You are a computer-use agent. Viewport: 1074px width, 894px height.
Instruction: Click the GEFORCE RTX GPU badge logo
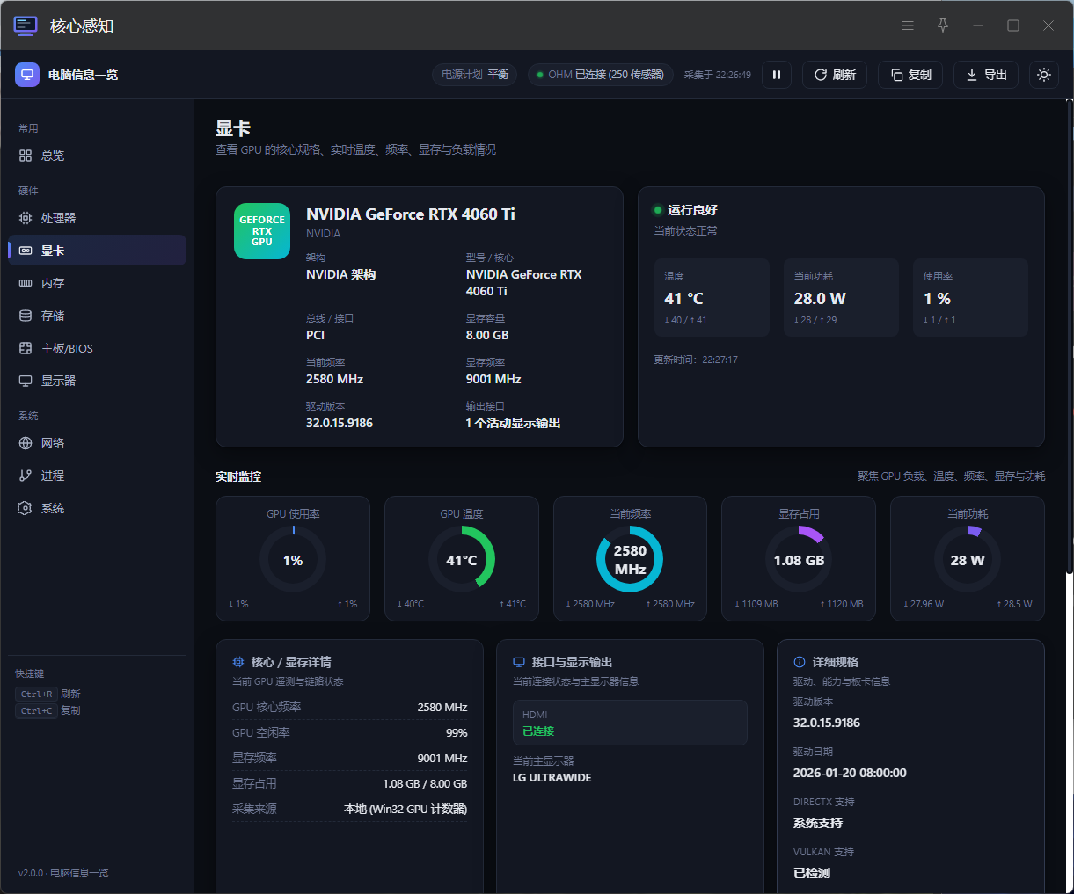click(x=262, y=231)
